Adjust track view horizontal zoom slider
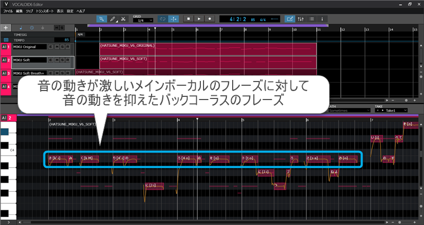Viewport: 424px width, 225px height. point(406,100)
